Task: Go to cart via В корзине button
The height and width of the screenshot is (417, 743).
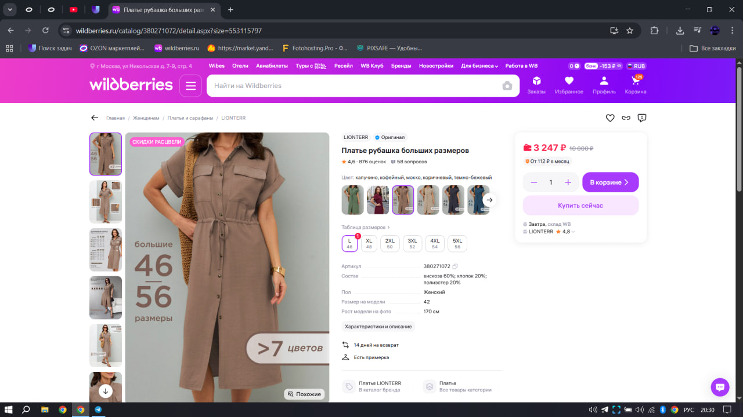Action: (x=610, y=182)
